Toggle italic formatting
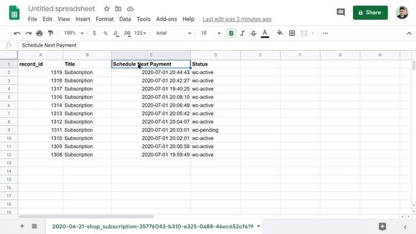The width and height of the screenshot is (416, 234). [x=242, y=33]
